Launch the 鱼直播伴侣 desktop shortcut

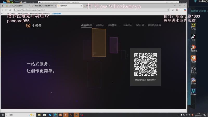193,48
